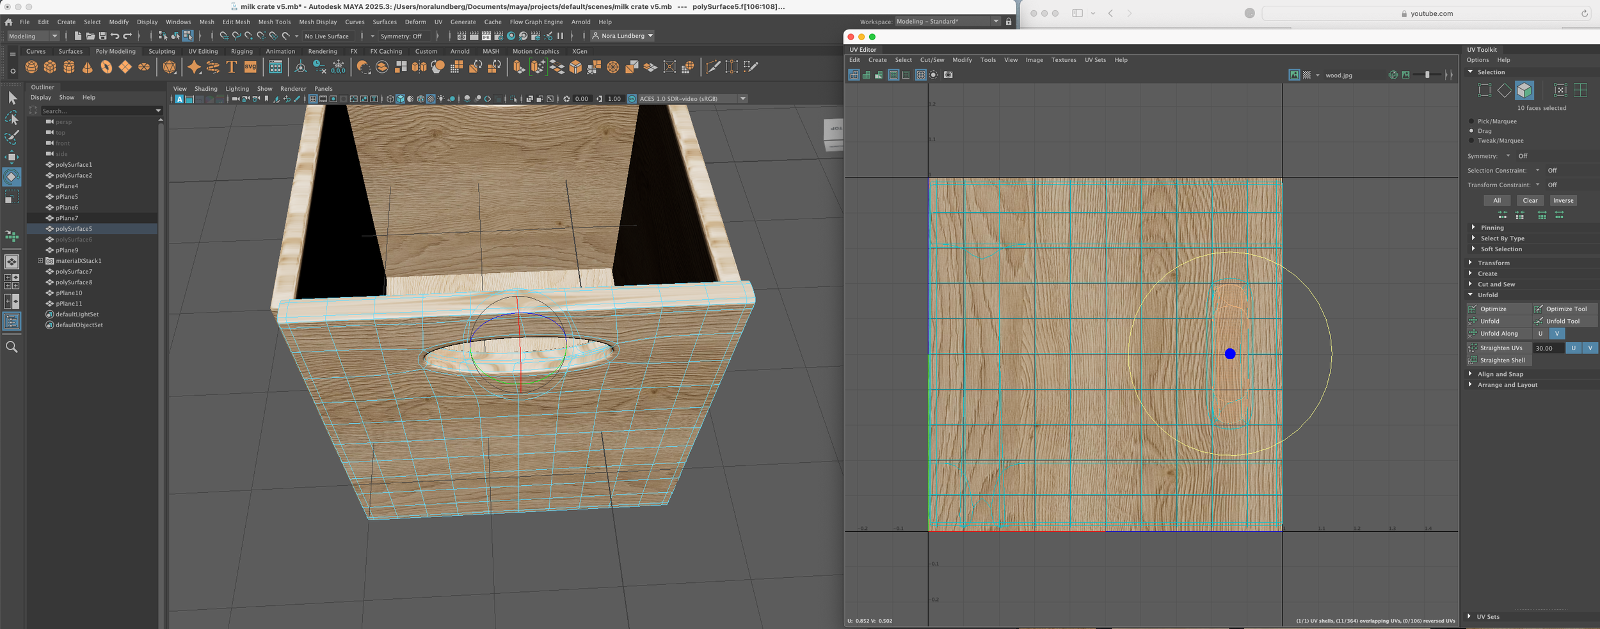Click the Inverse selection button
This screenshot has width=1600, height=629.
click(1563, 201)
